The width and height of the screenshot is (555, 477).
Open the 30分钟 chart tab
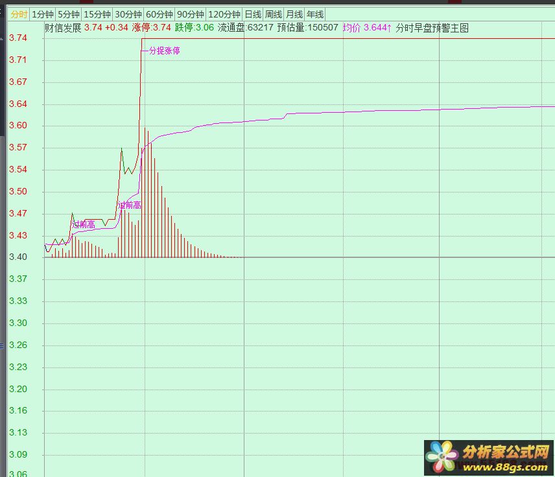click(128, 14)
